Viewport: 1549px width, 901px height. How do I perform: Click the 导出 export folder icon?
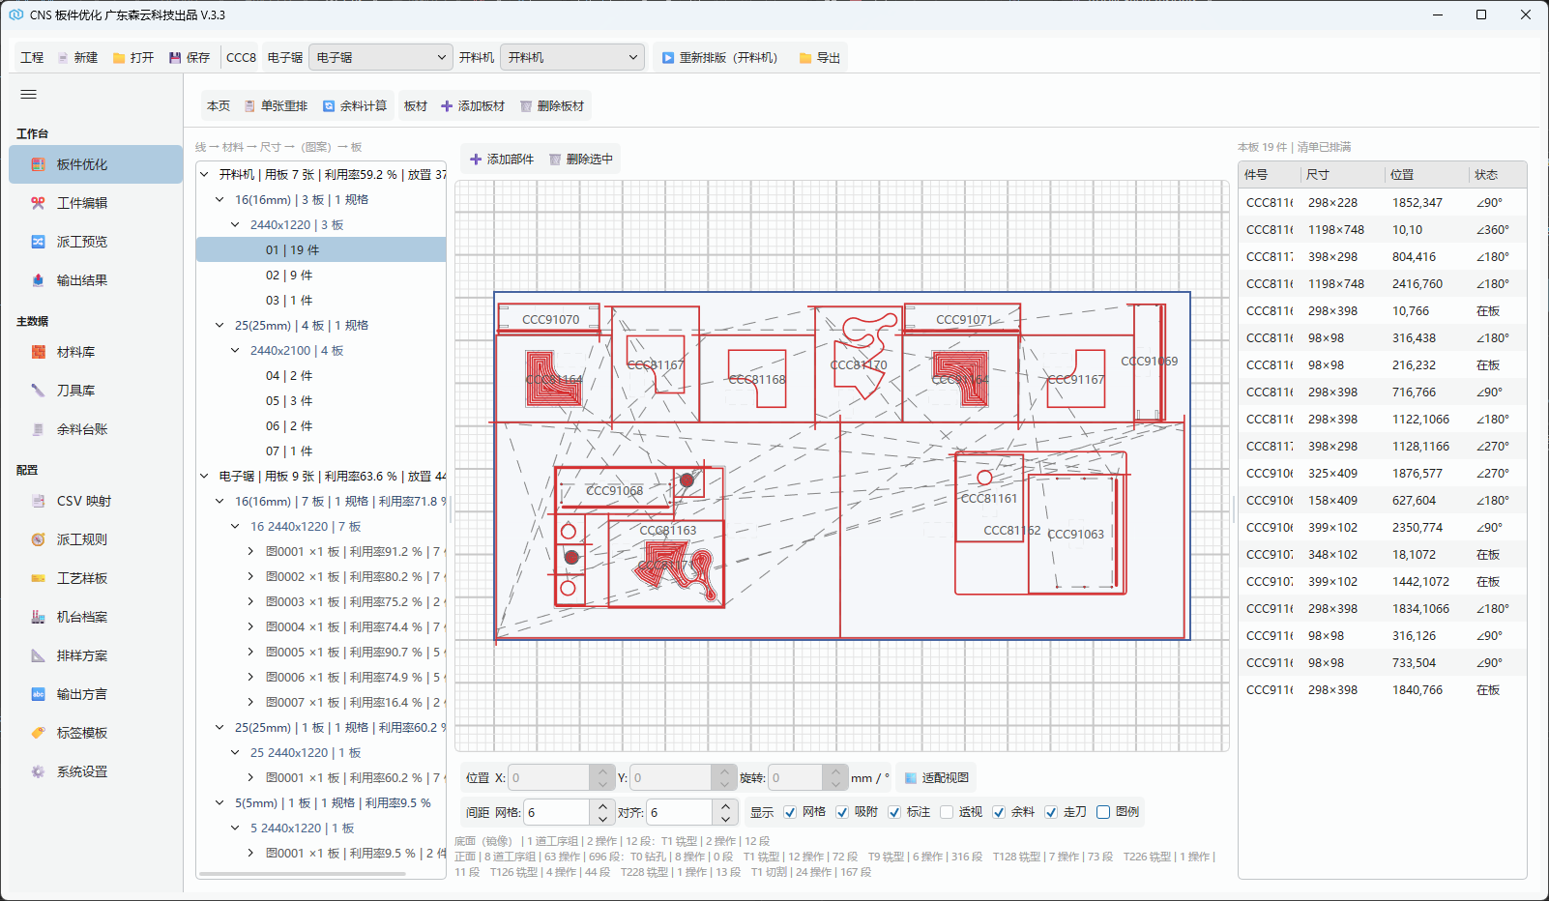(805, 58)
